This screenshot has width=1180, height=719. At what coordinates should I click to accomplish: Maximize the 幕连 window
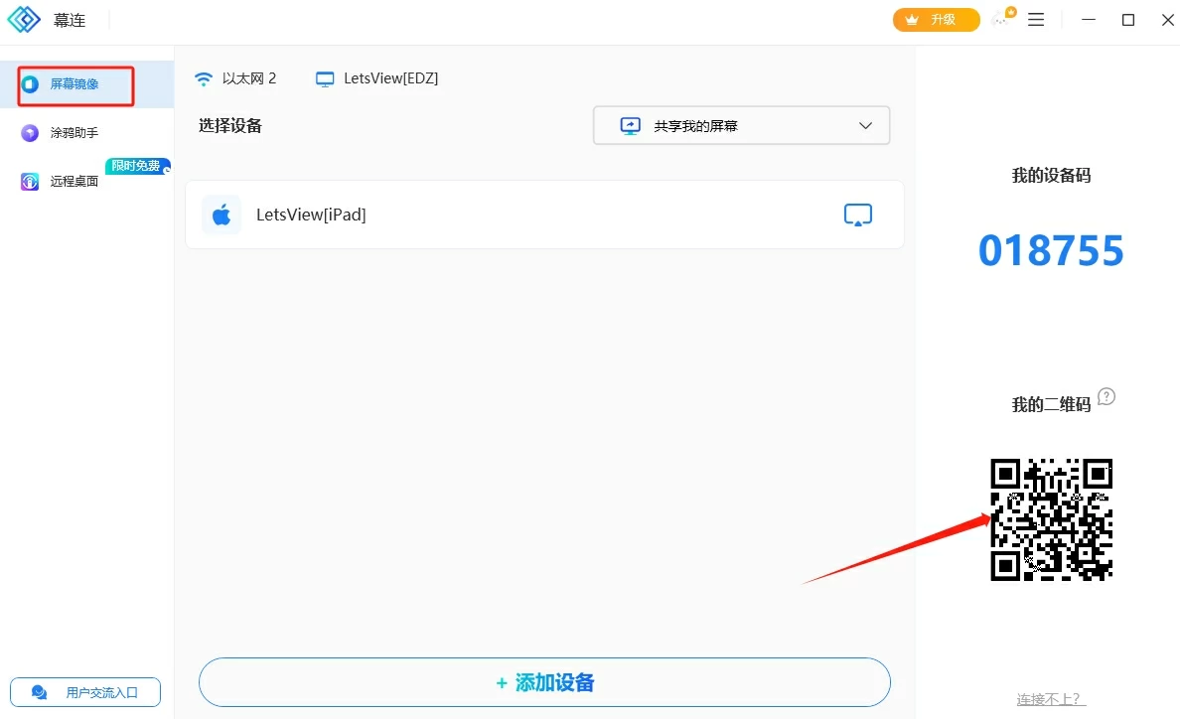pyautogui.click(x=1128, y=20)
